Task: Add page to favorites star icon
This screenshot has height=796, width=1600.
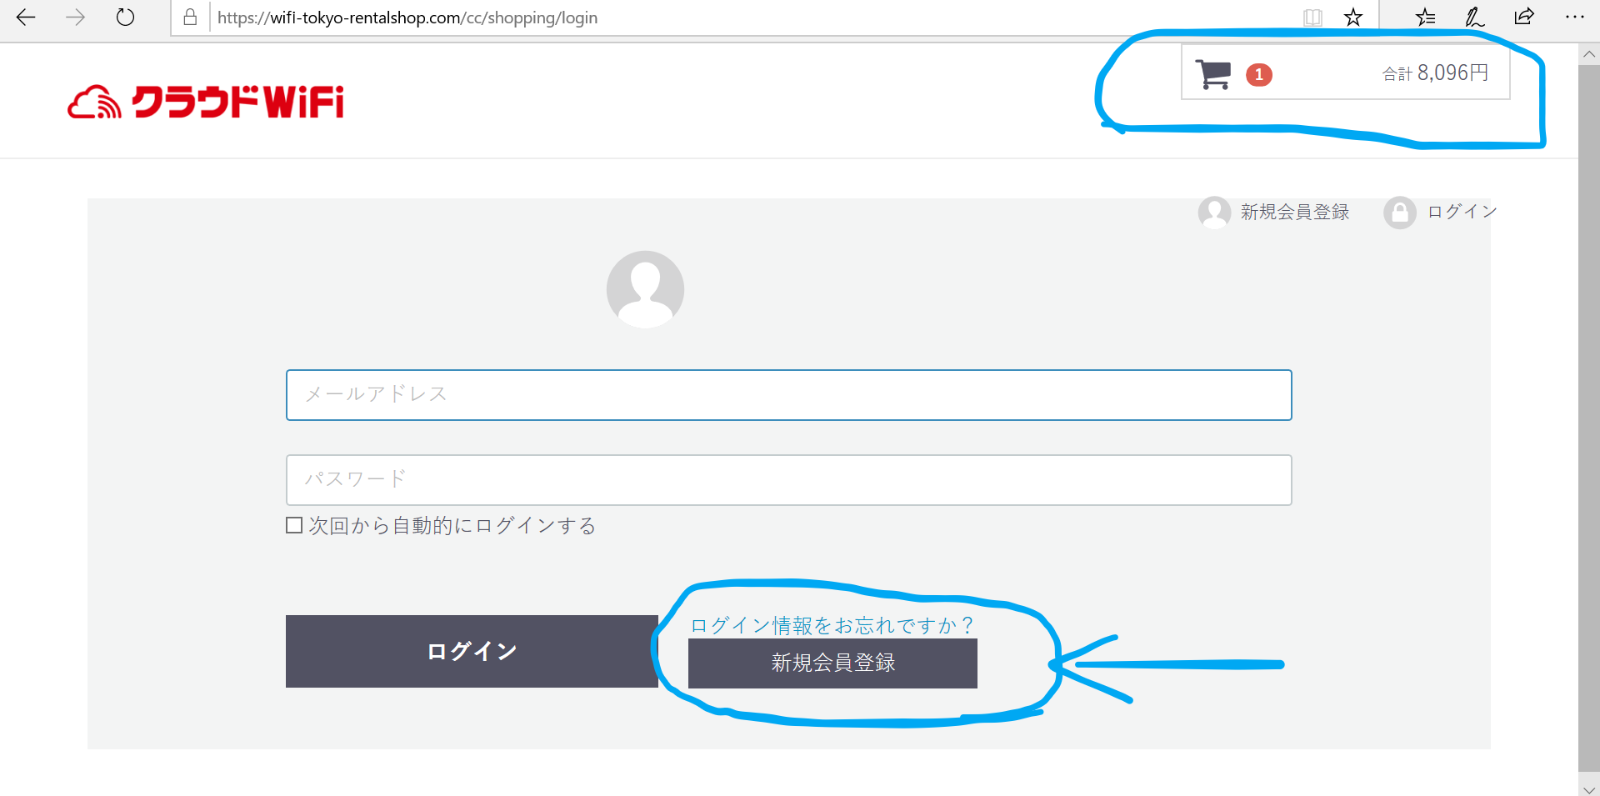Action: [x=1353, y=18]
